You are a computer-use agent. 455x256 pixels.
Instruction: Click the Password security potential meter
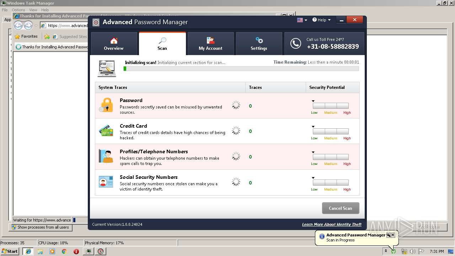[331, 106]
